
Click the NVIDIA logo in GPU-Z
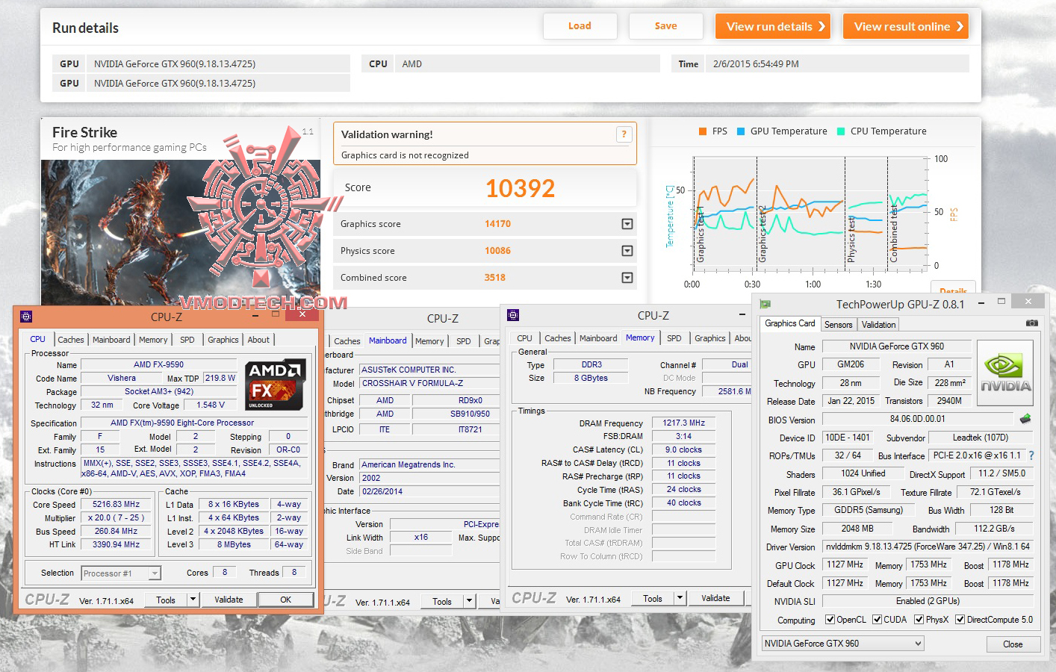(1005, 373)
